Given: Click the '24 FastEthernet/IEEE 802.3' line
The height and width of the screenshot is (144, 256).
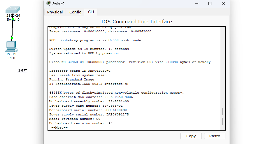Looking at the screenshot, I should [x=89, y=84].
